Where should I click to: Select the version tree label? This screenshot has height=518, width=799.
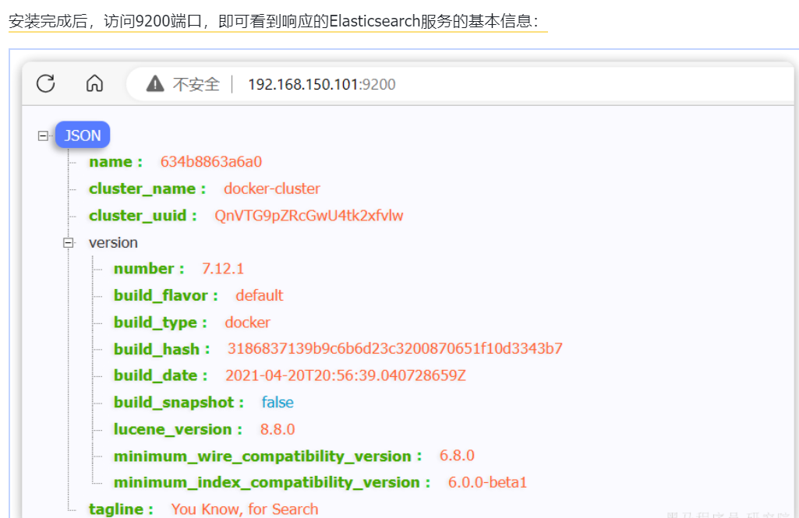[x=113, y=242]
